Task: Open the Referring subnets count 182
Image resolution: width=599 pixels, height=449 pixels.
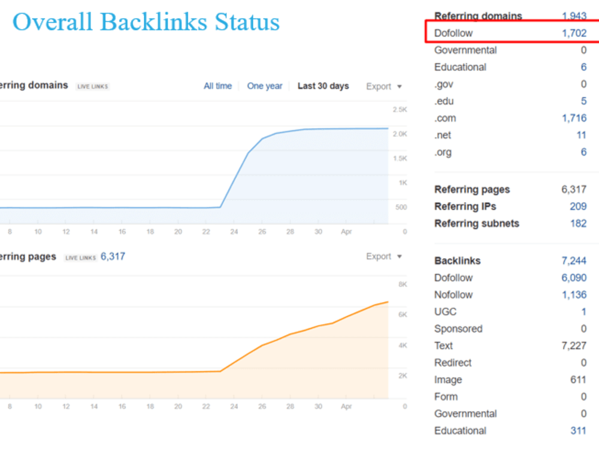Action: coord(579,223)
